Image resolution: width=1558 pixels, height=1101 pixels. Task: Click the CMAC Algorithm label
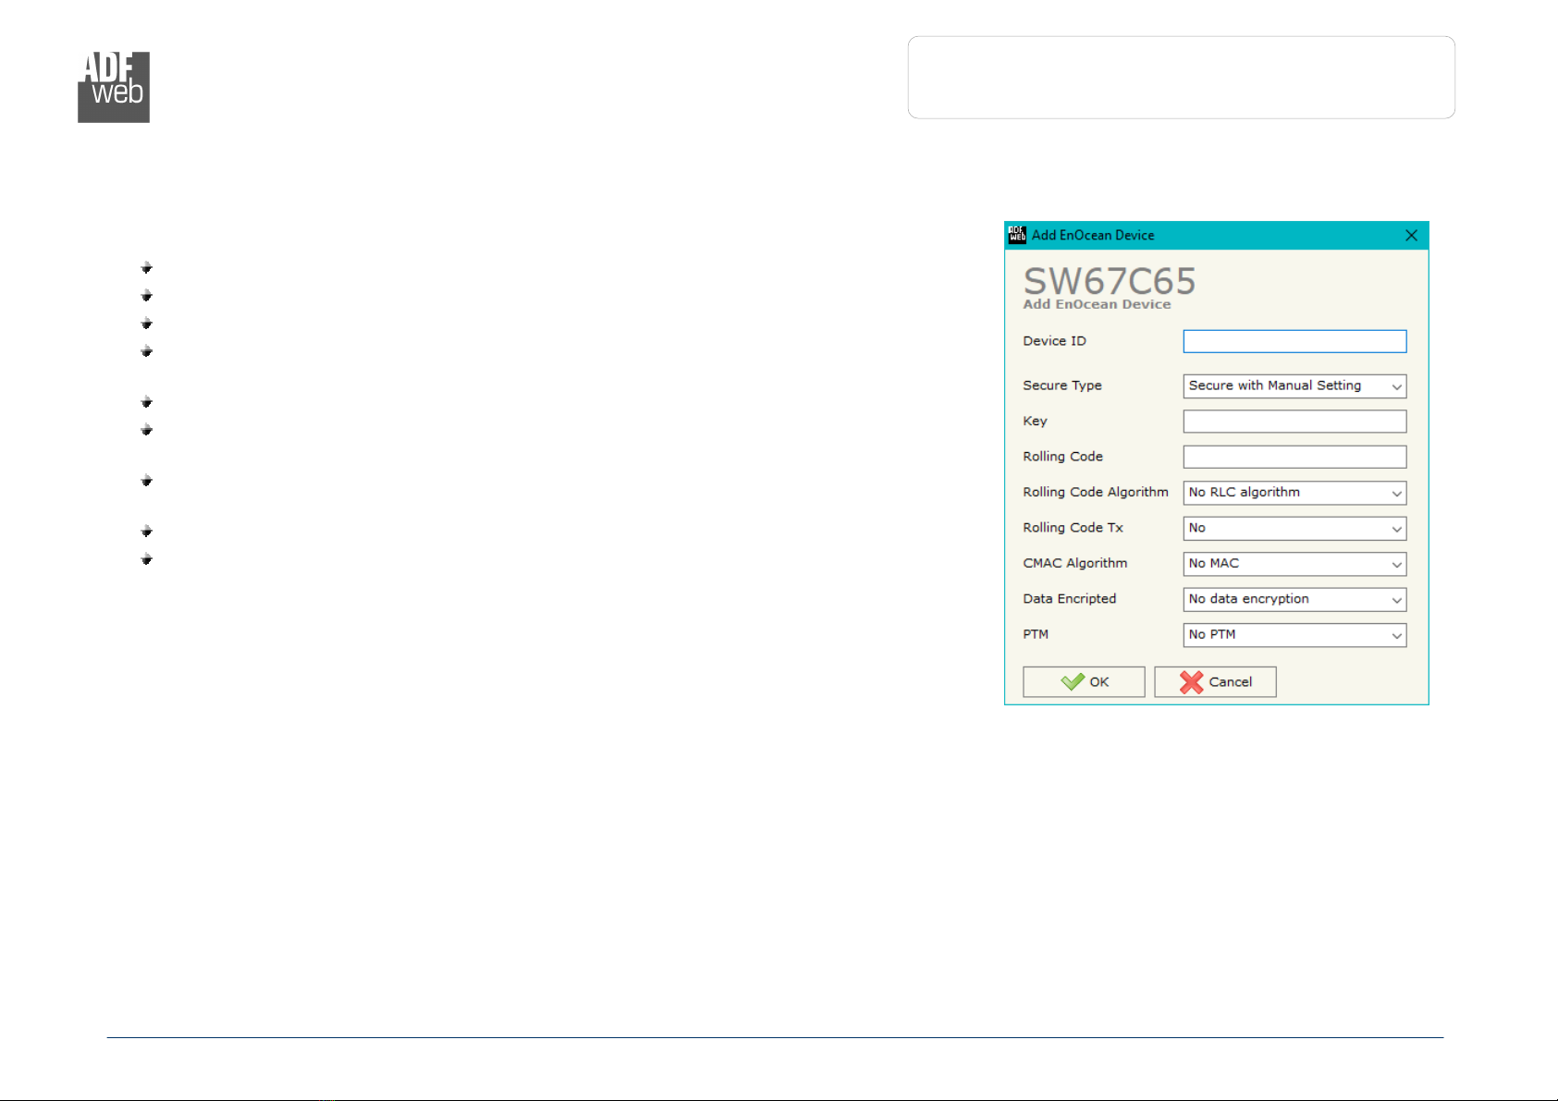point(1075,563)
